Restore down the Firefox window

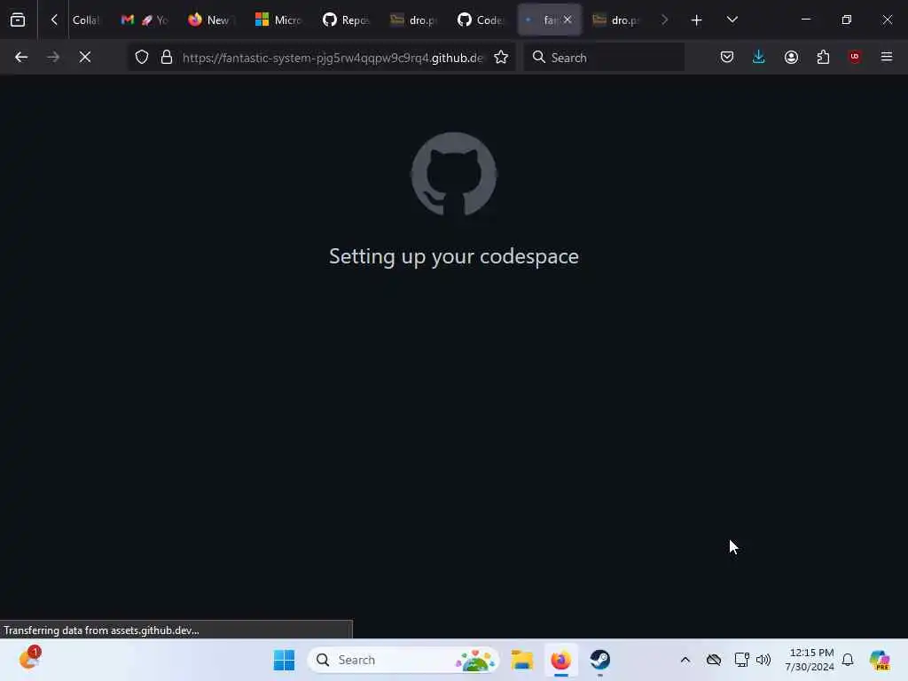(846, 20)
